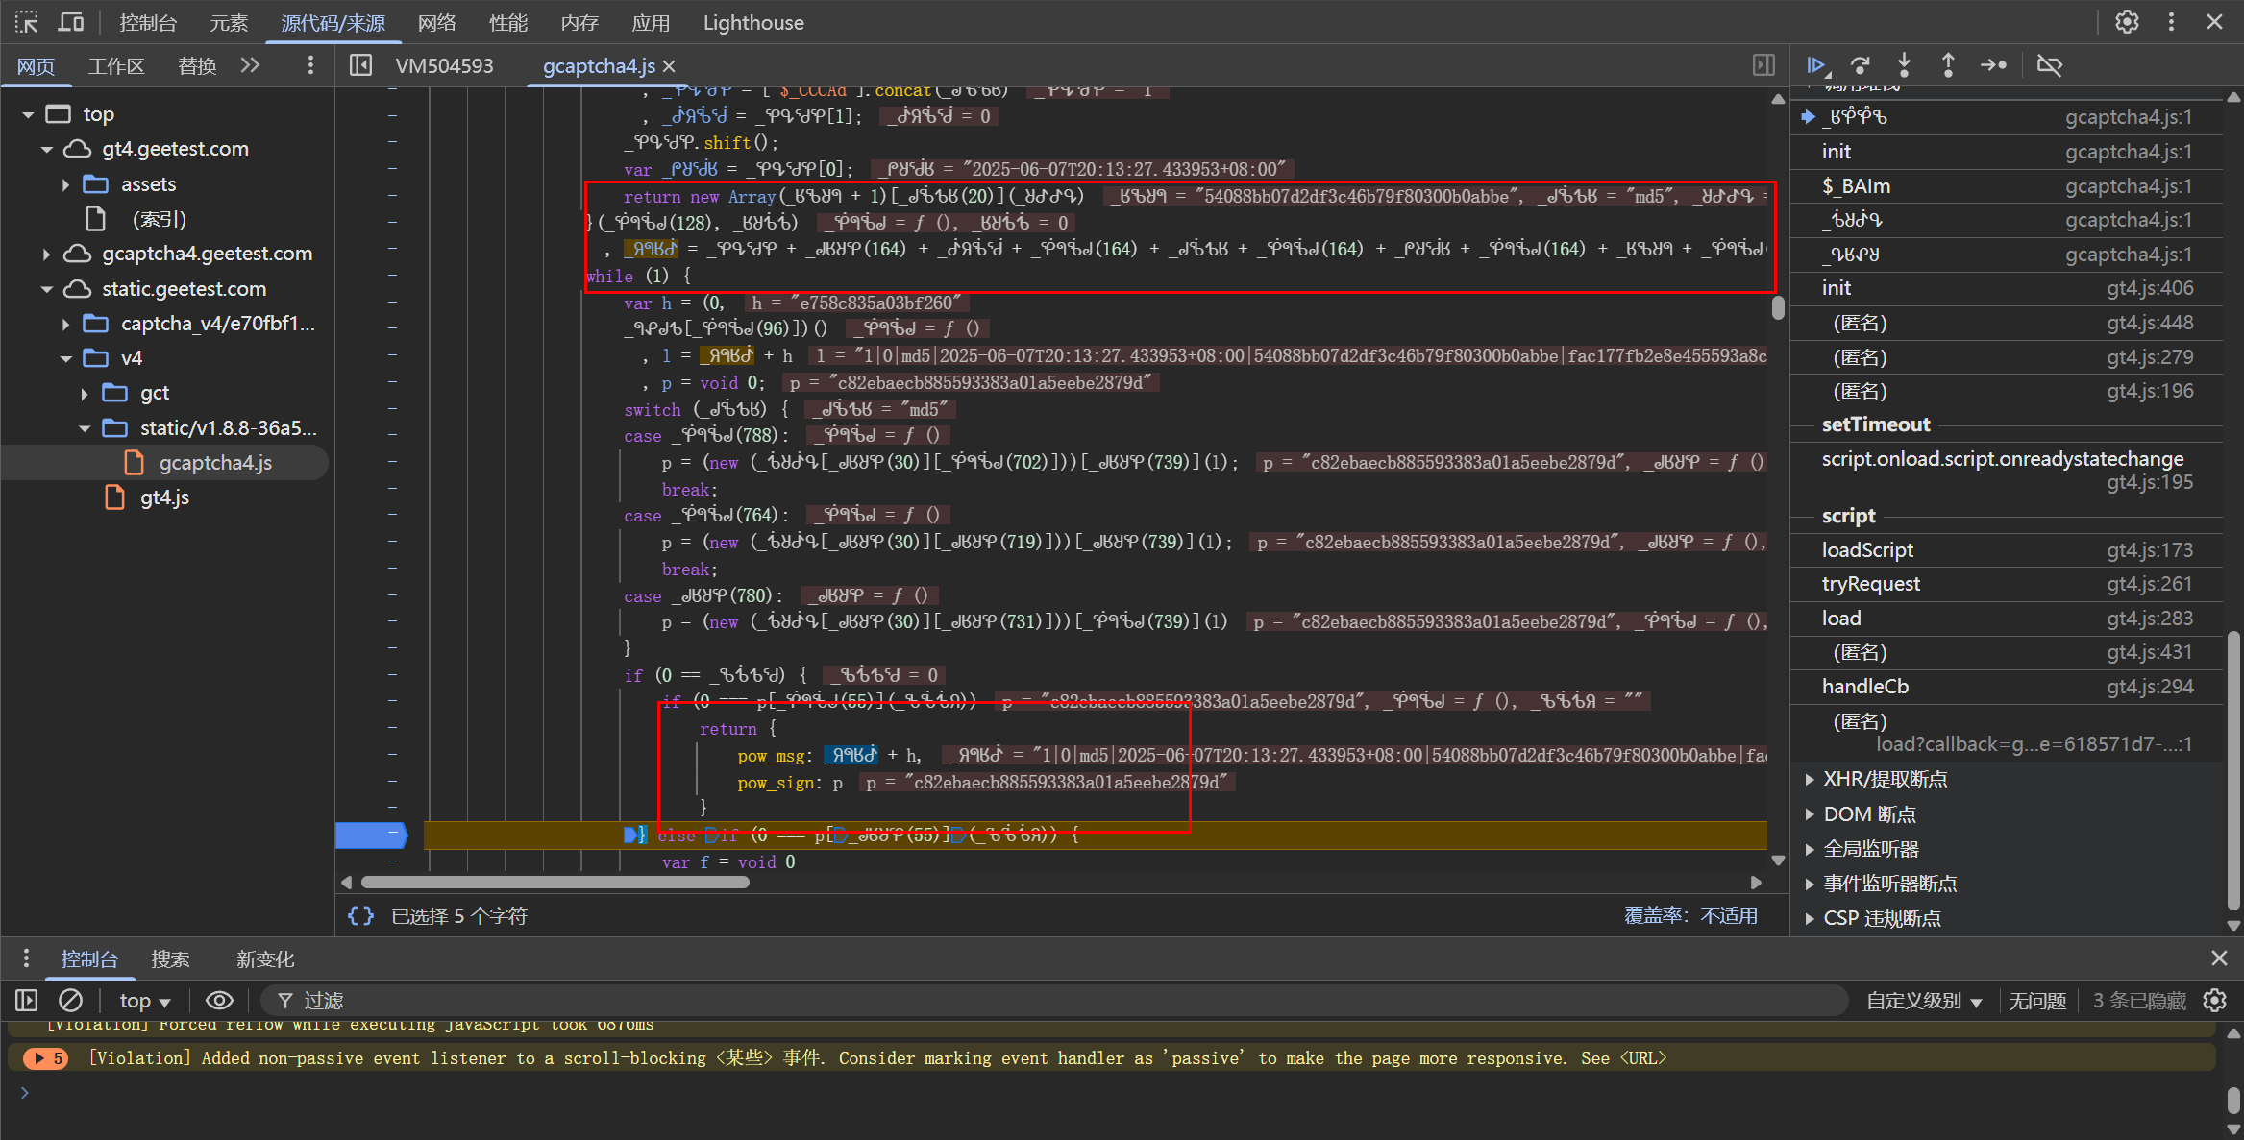Toggle the debugger sidebar icon
Image resolution: width=2244 pixels, height=1140 pixels.
tap(1763, 65)
